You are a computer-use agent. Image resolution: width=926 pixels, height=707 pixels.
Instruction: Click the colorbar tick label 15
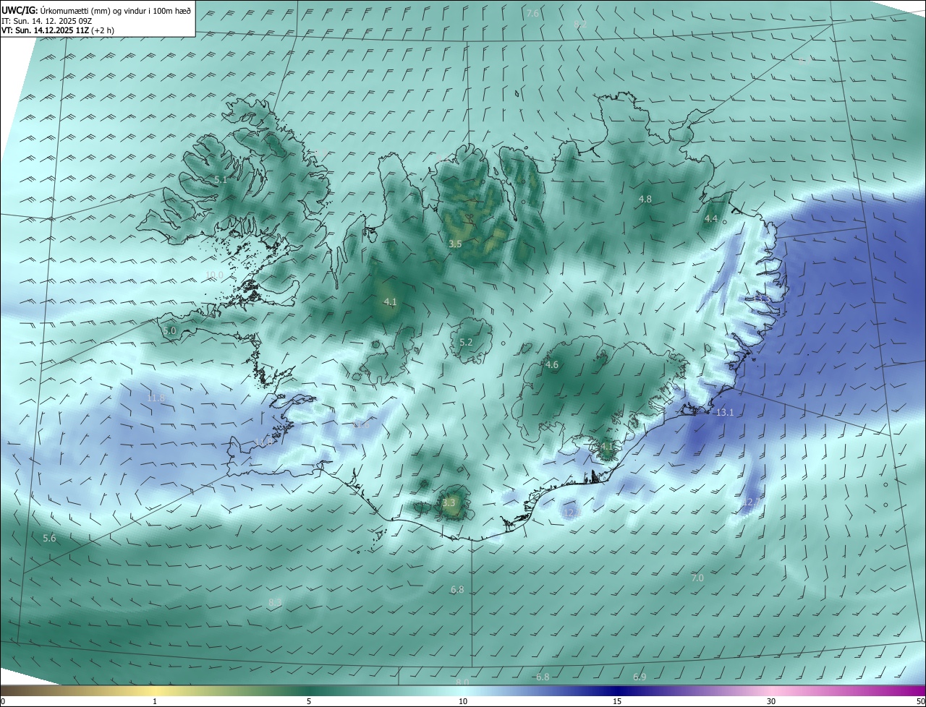[617, 701]
